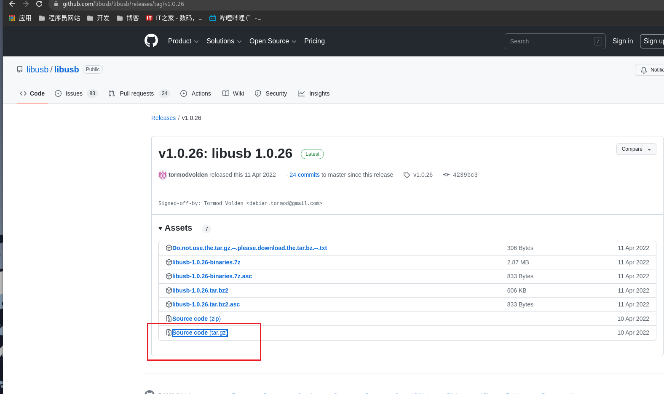Screen dimensions: 664x394
Task: Click the Public visibility badge
Action: point(93,69)
